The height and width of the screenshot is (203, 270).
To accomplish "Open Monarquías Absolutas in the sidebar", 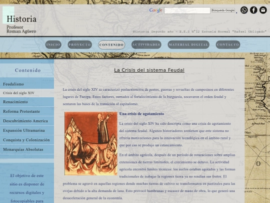I will [x=27, y=149].
